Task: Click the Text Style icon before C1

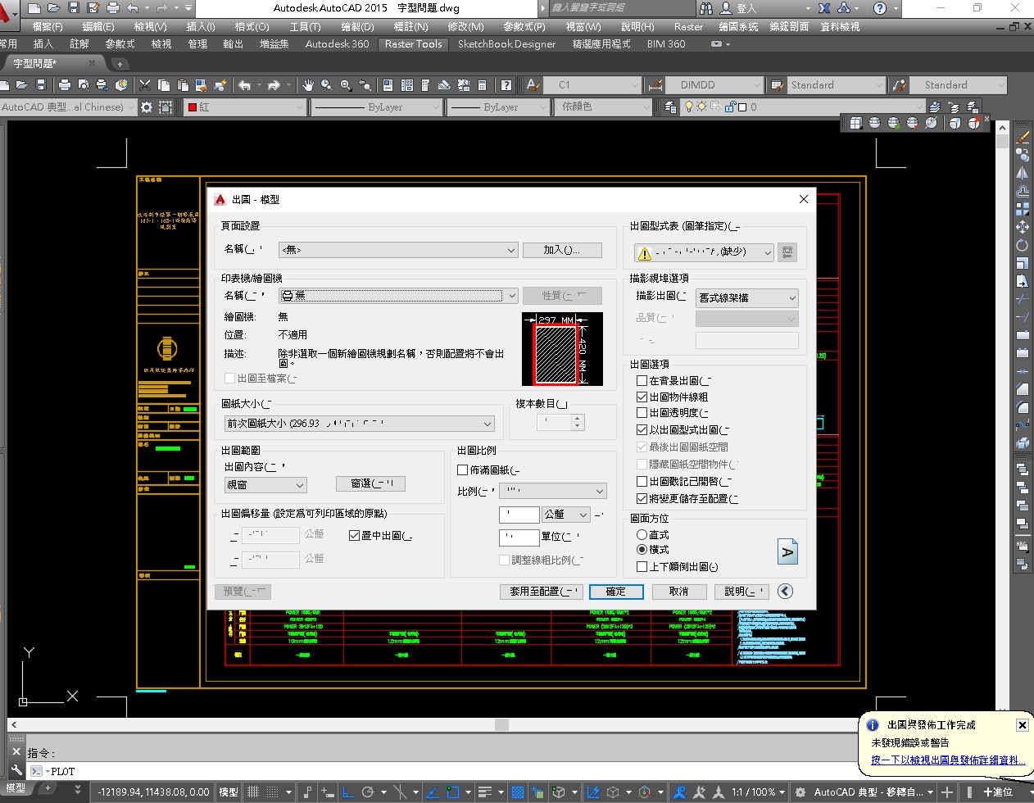Action: tap(533, 84)
